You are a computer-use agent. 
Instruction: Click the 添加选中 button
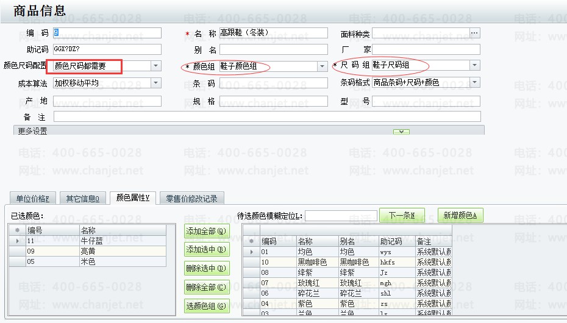207,249
